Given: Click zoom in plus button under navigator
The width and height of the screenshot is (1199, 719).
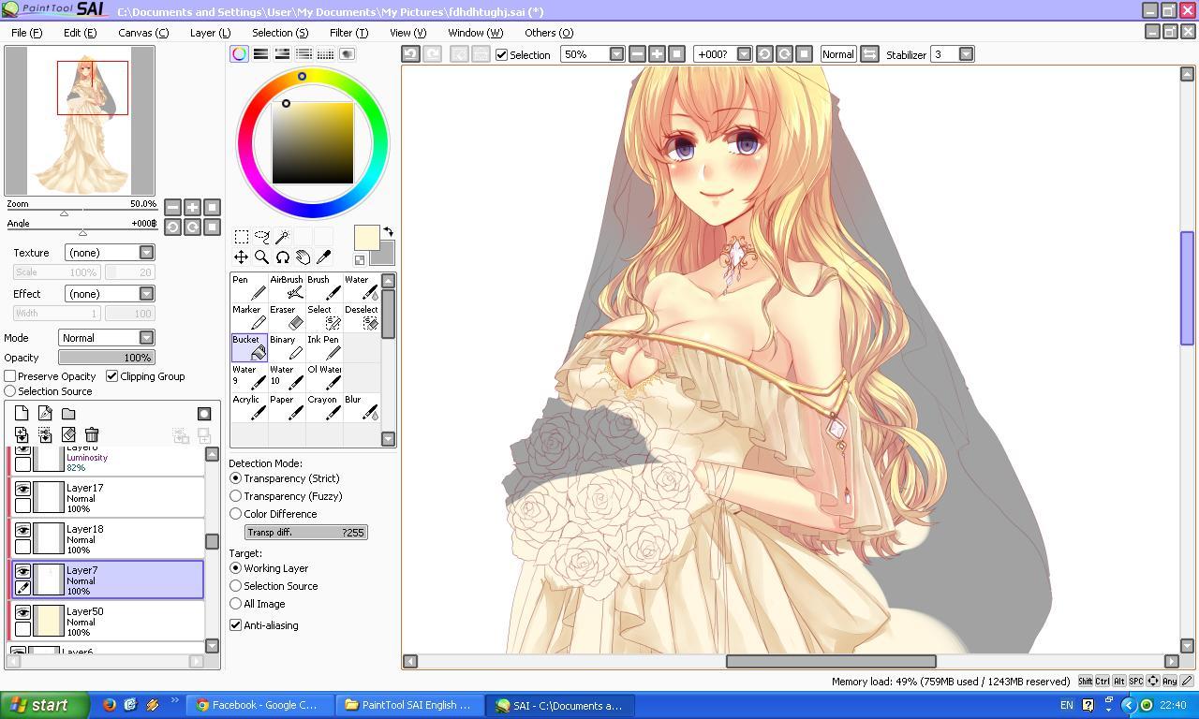Looking at the screenshot, I should tap(192, 207).
